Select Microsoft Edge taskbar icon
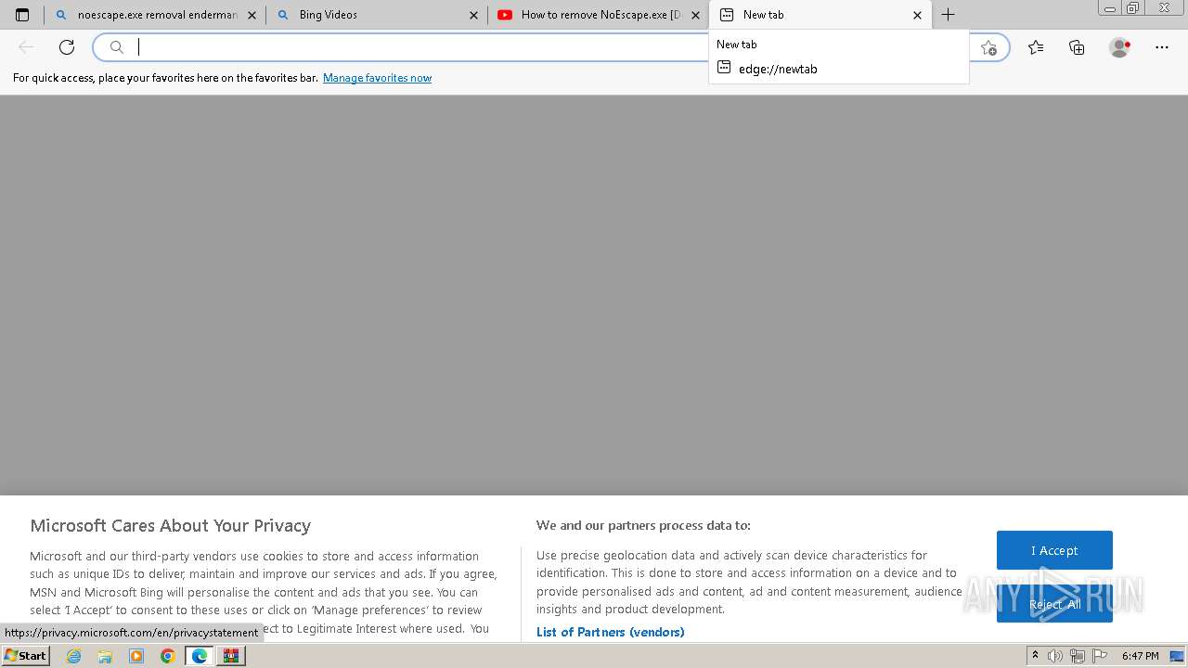This screenshot has height=668, width=1188. click(200, 656)
